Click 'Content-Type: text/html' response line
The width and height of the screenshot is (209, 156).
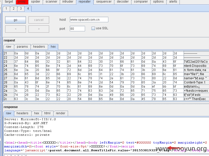(28, 131)
